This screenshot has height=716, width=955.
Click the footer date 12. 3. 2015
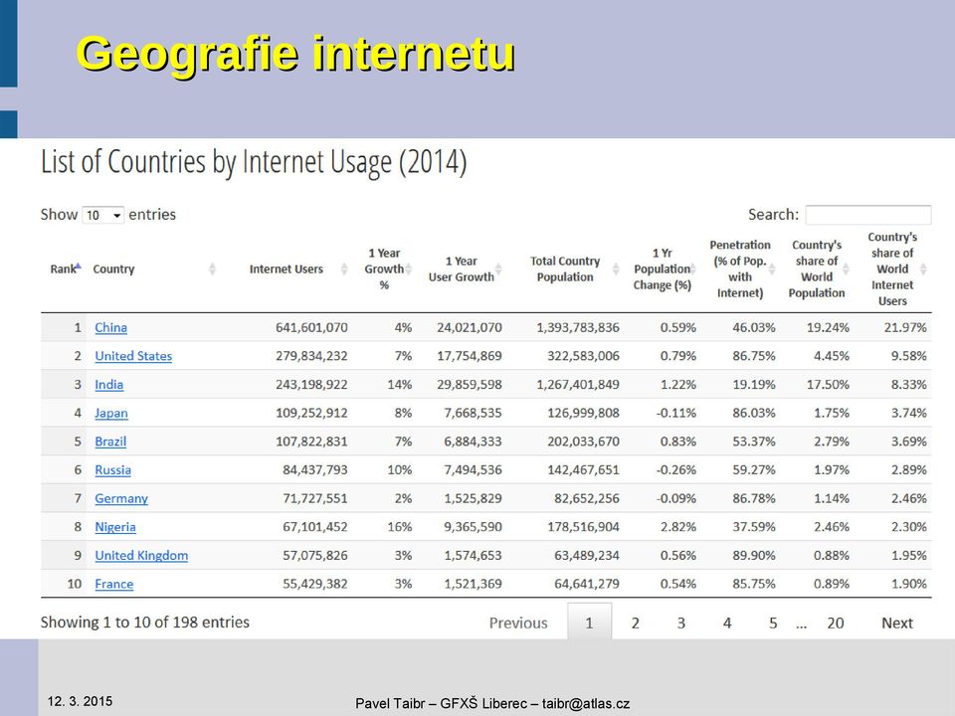pyautogui.click(x=80, y=701)
